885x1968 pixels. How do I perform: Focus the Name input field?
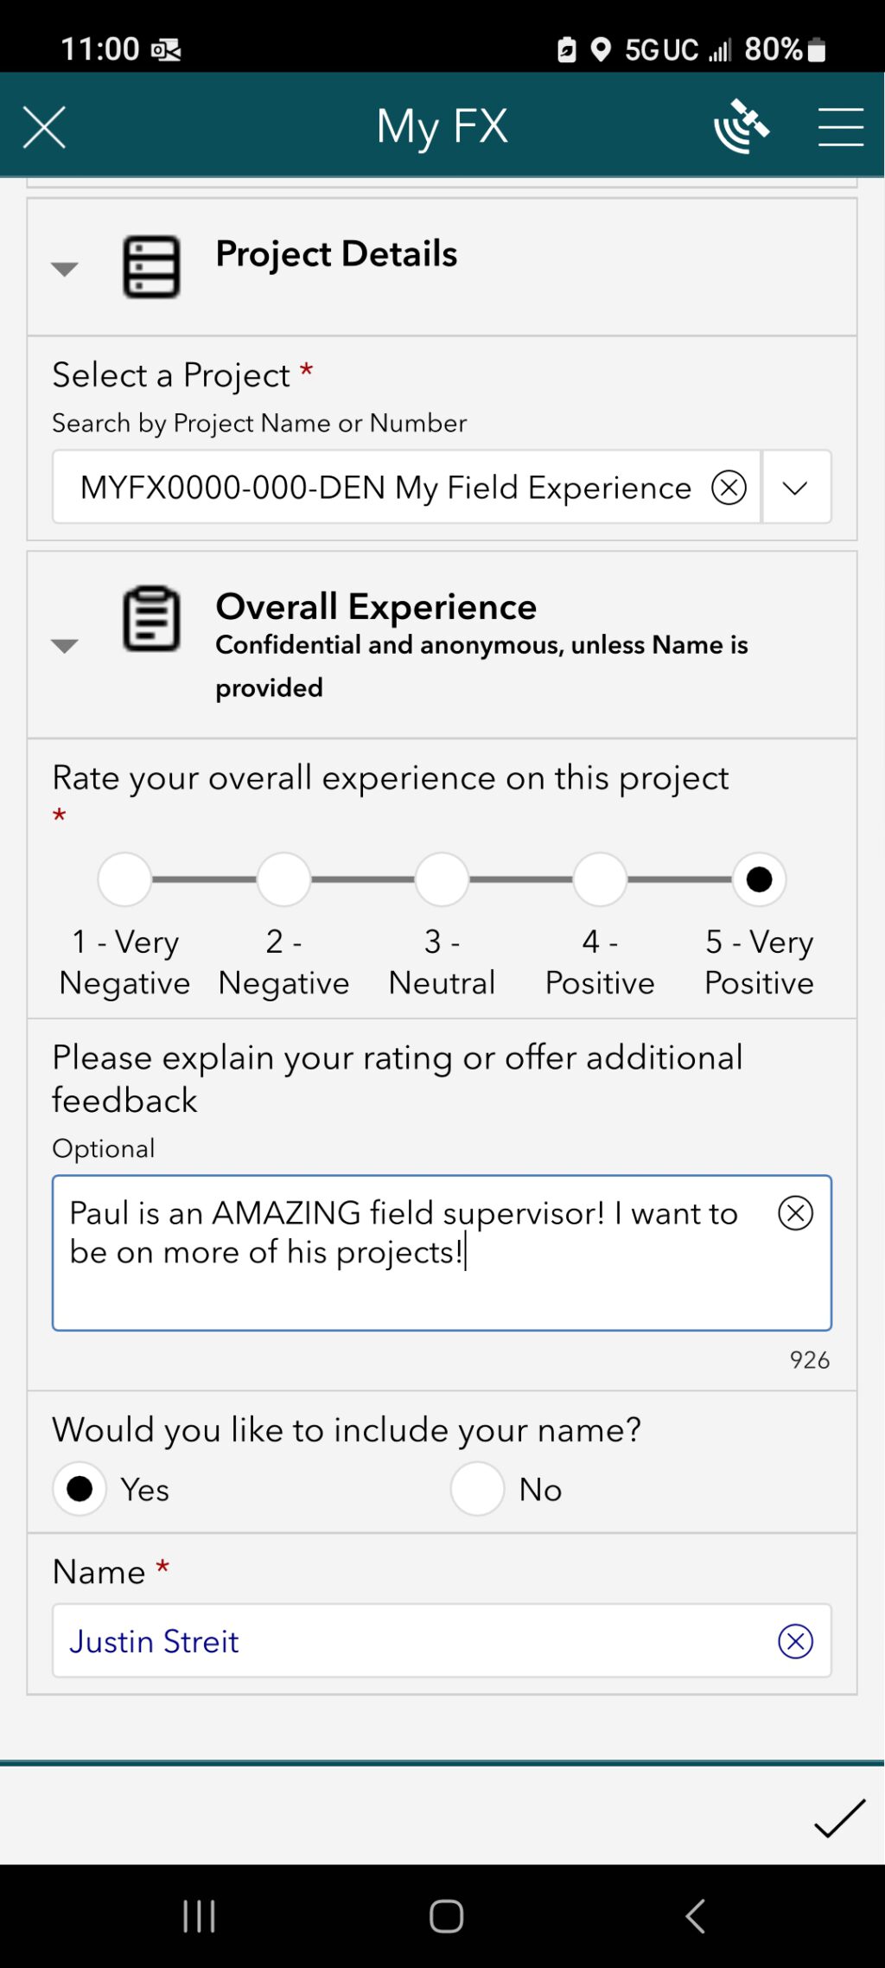pyautogui.click(x=415, y=1641)
